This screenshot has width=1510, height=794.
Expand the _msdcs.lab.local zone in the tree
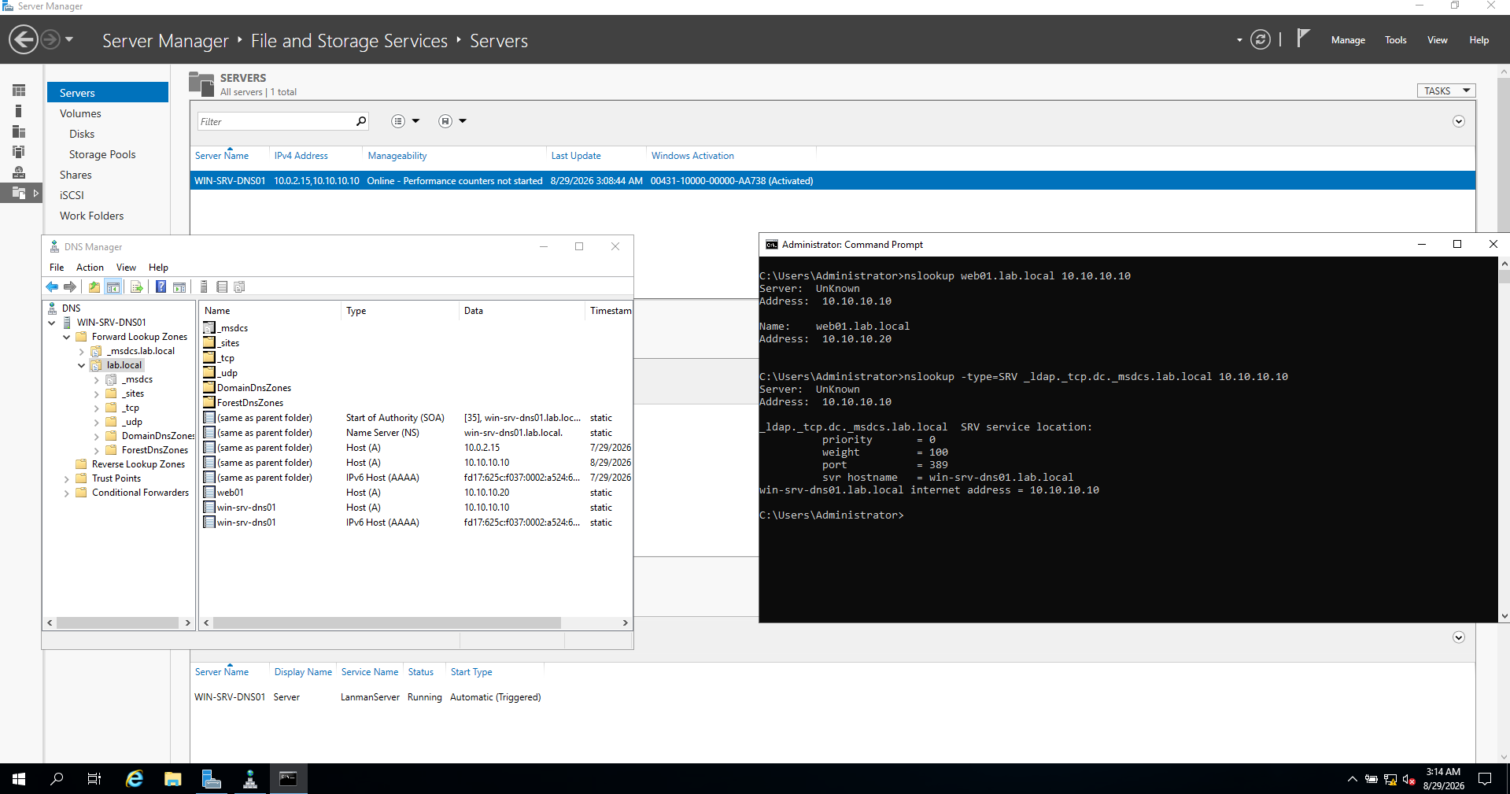click(82, 351)
